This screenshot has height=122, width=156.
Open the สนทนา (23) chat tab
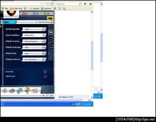[73, 97]
